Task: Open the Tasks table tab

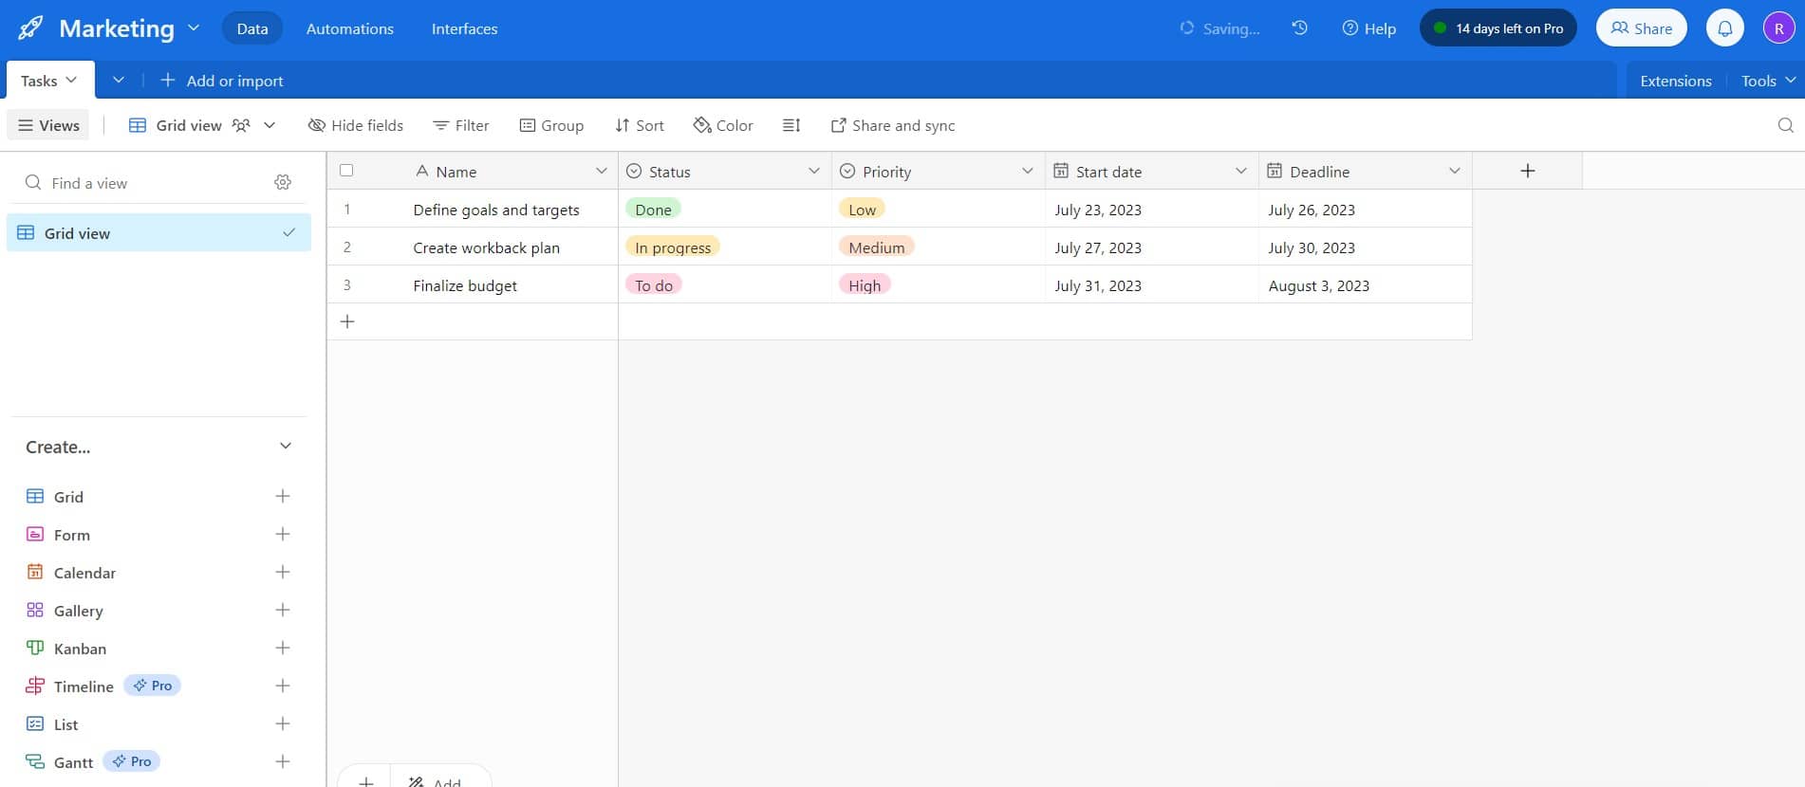Action: 48,81
